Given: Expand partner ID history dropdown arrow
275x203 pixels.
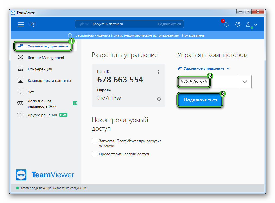Looking at the screenshot, I should point(245,82).
